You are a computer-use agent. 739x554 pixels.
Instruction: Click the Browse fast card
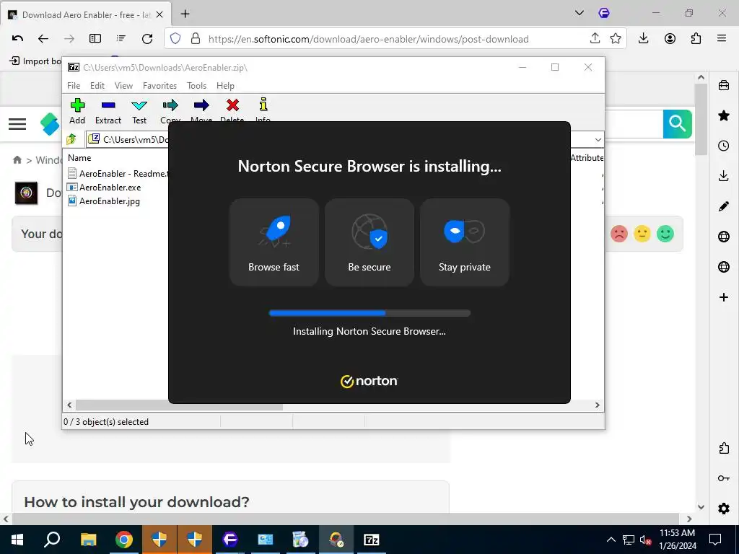[x=274, y=242]
